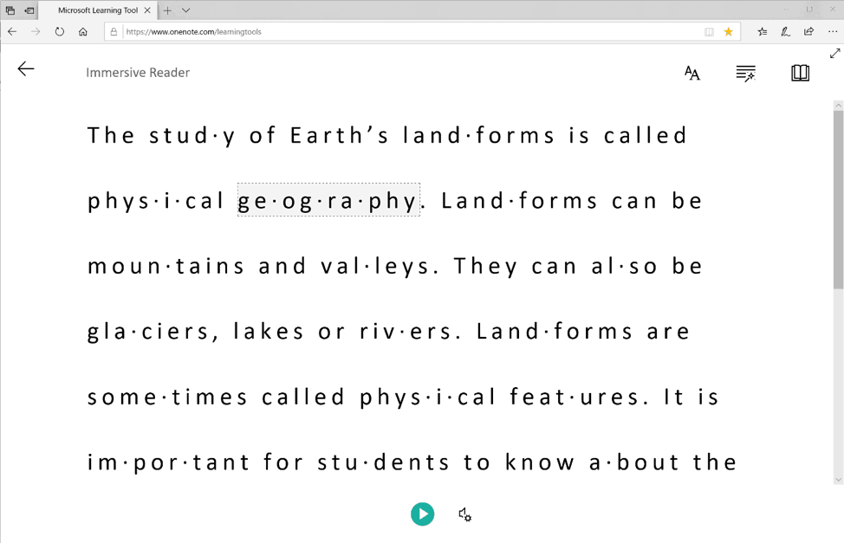Open the Favorites hub icon
Viewport: 844px width, 543px height.
[762, 32]
